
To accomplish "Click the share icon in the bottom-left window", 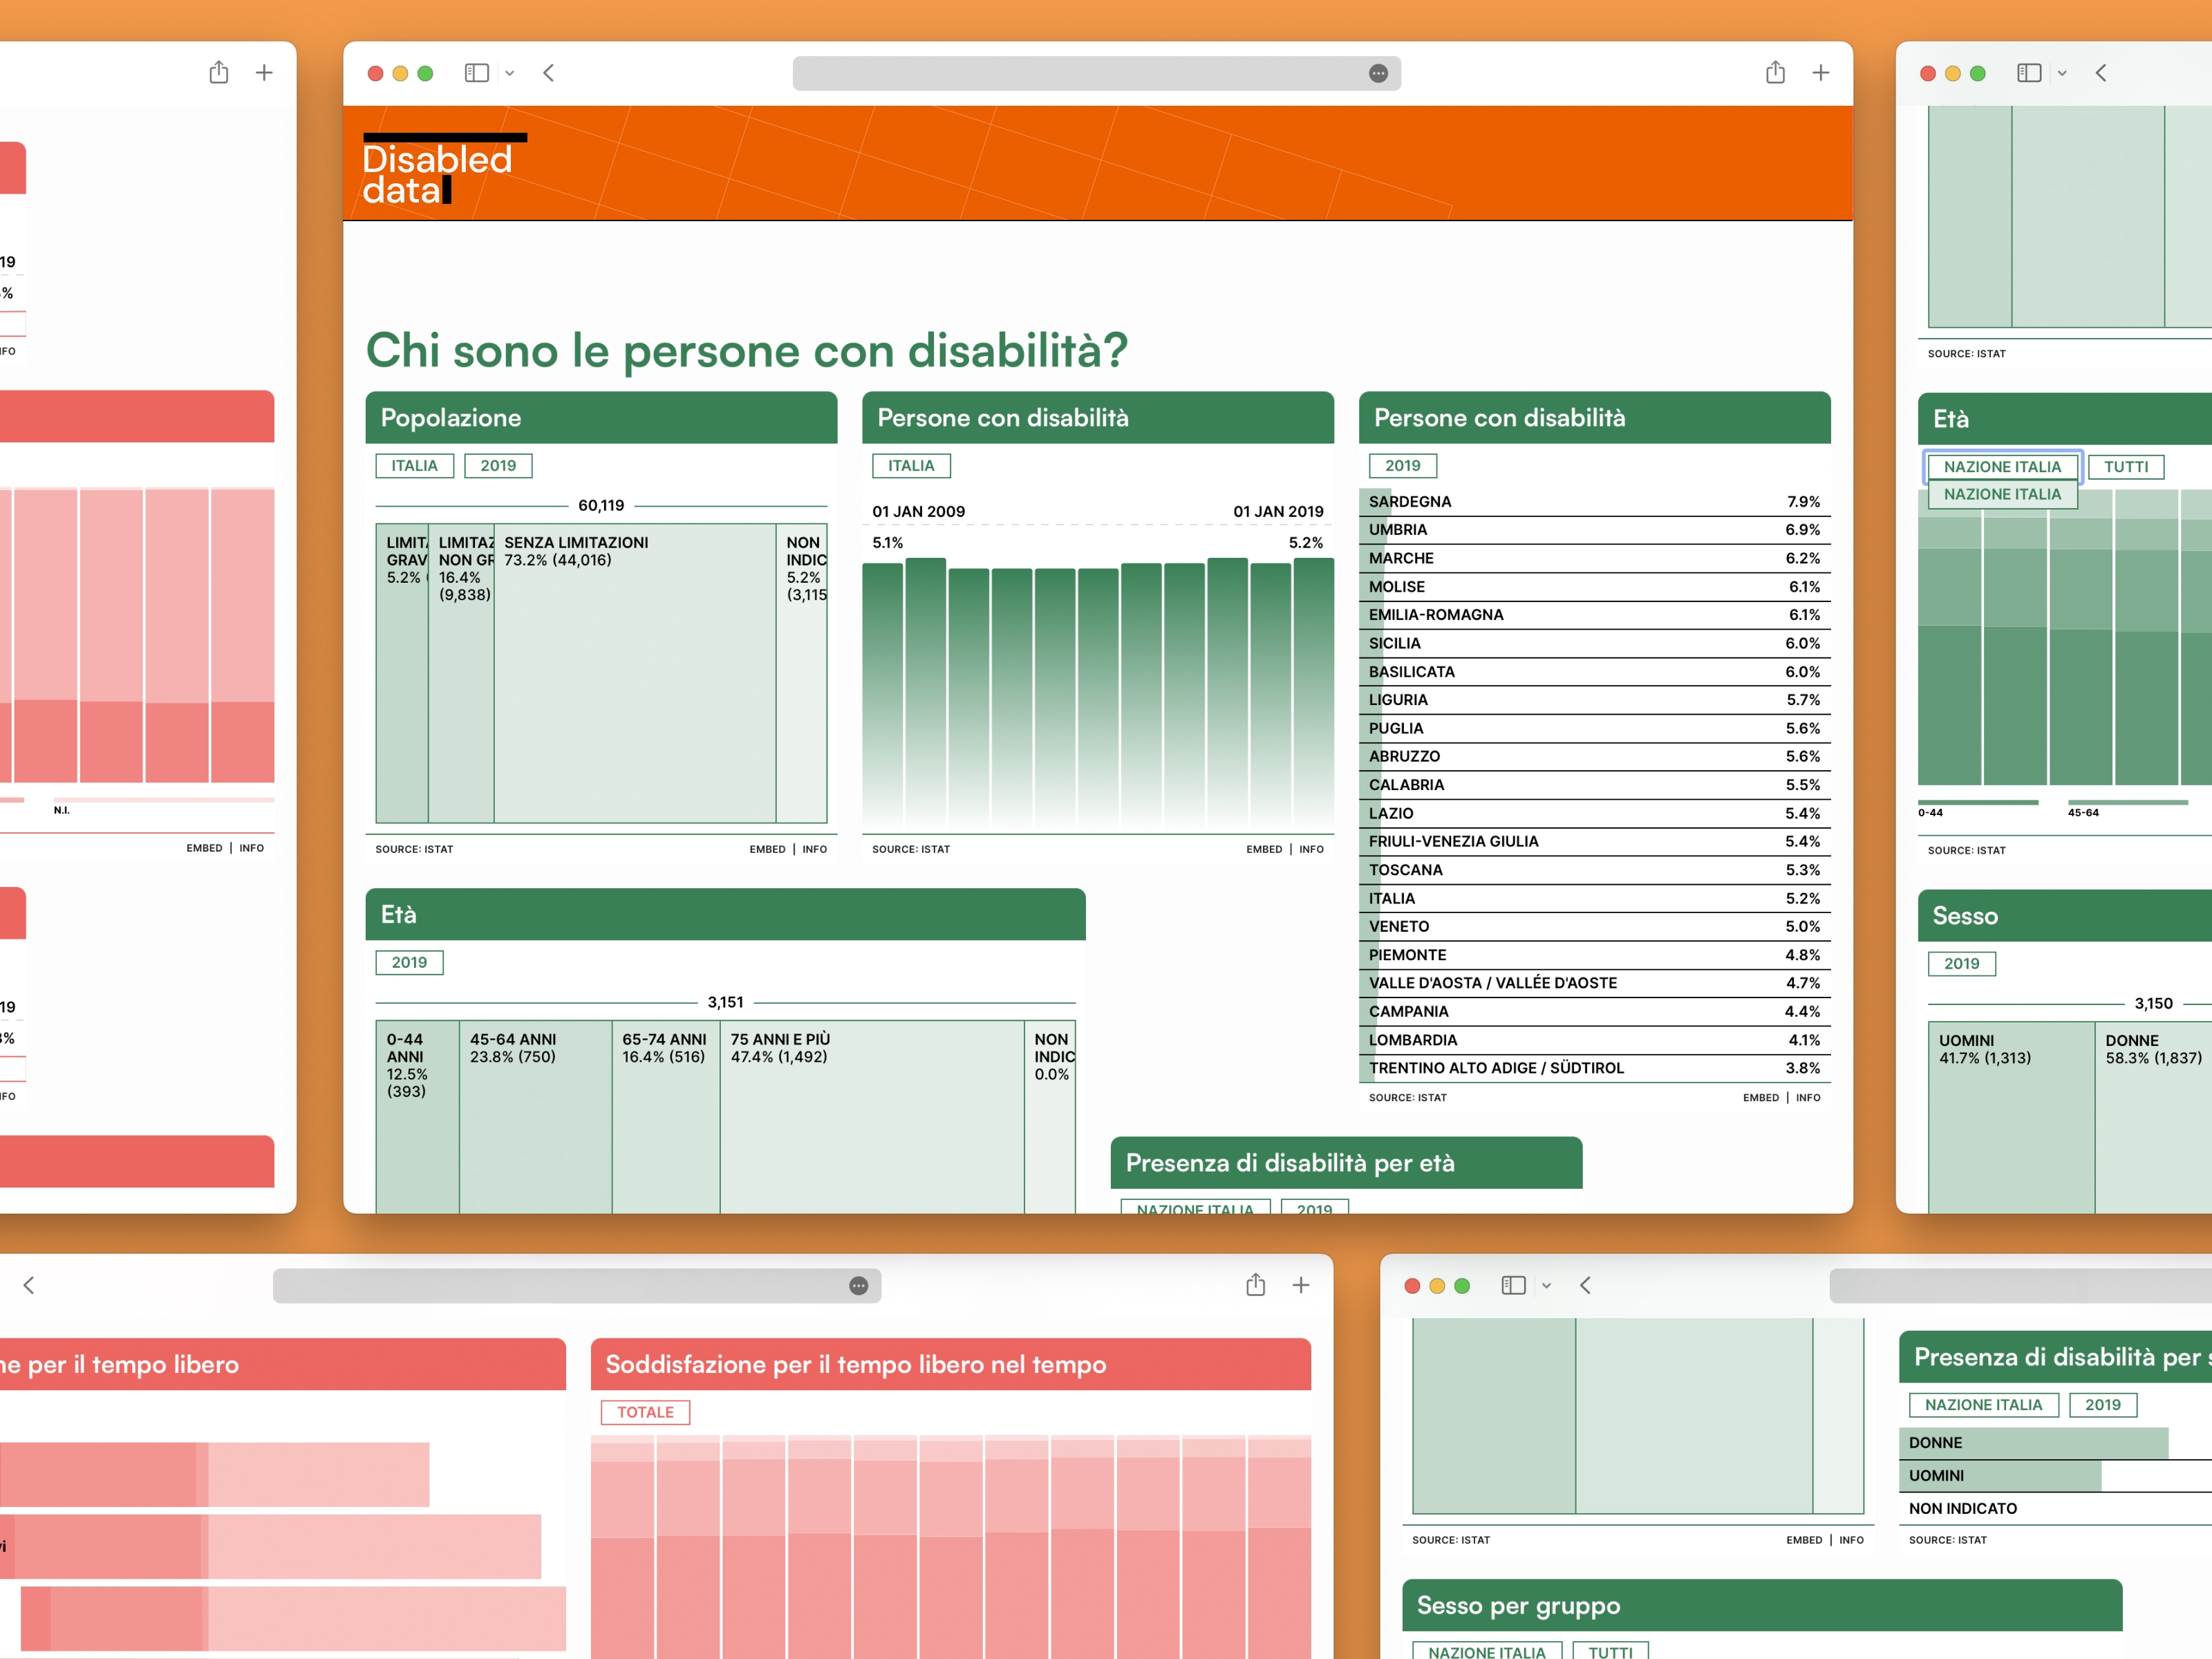I will (x=1255, y=1285).
